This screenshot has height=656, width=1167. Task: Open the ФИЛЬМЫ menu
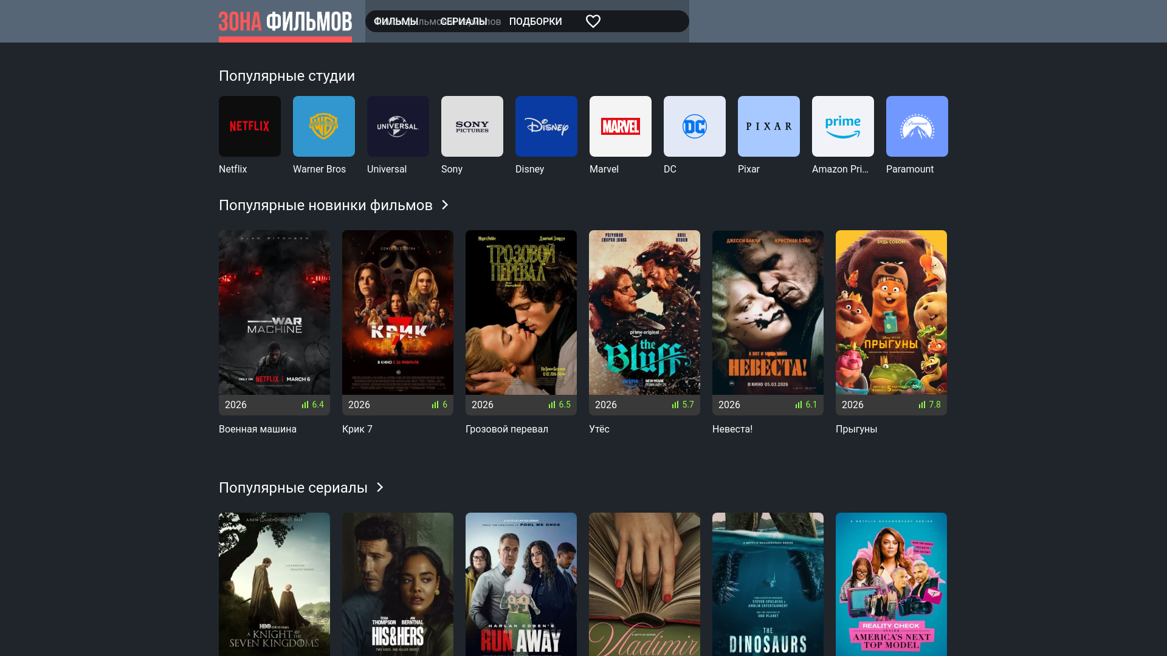click(x=396, y=21)
